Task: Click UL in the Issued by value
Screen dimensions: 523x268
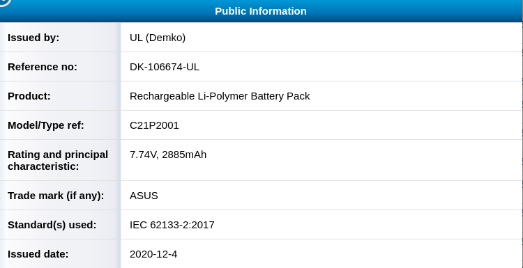Action: 136,38
